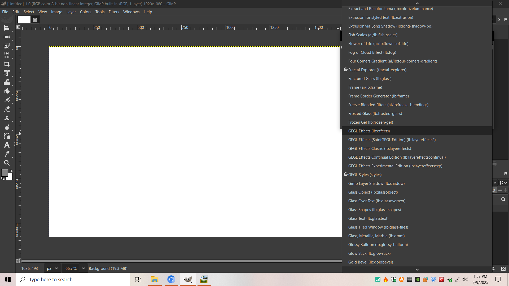Open right dock tab configuration menu

[x=506, y=20]
